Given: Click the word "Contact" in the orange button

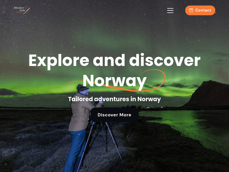Looking at the screenshot, I should pyautogui.click(x=203, y=10).
